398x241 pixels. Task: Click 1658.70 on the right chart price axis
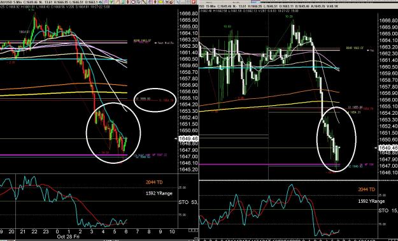388,80
